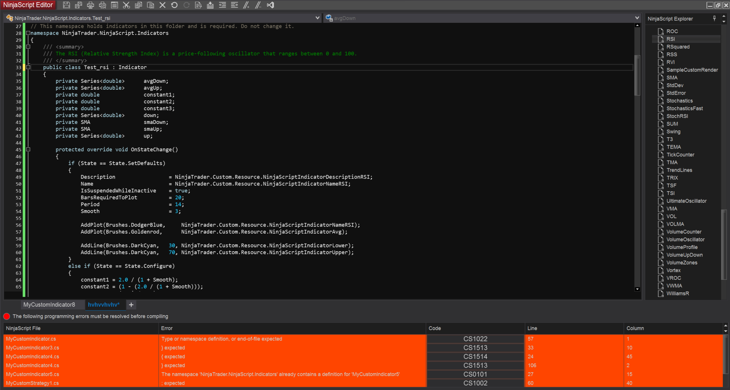730x390 pixels.
Task: Click the Save icon in toolbar
Action: pos(66,5)
